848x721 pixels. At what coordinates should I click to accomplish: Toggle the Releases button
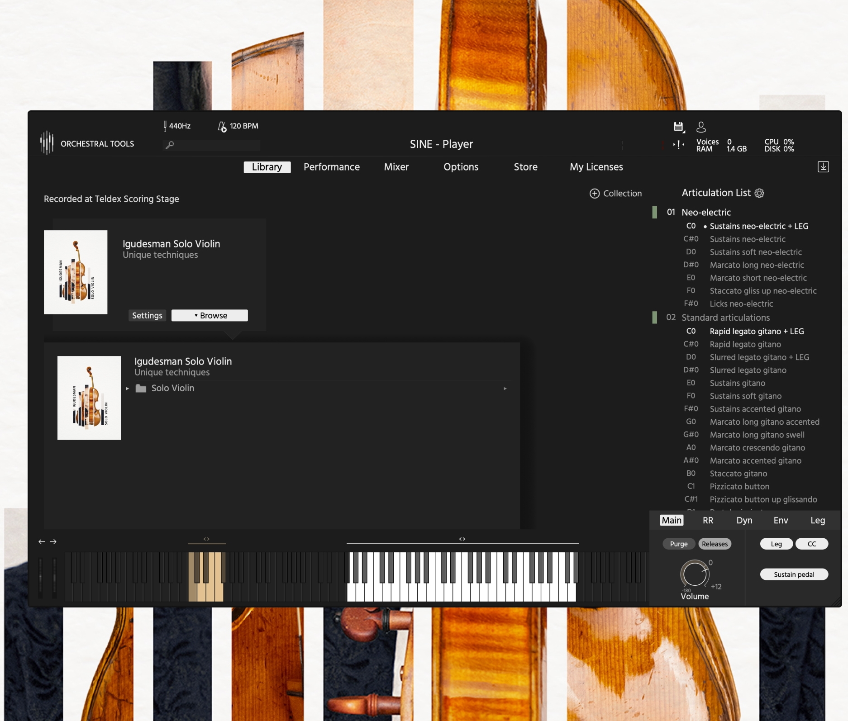point(715,544)
